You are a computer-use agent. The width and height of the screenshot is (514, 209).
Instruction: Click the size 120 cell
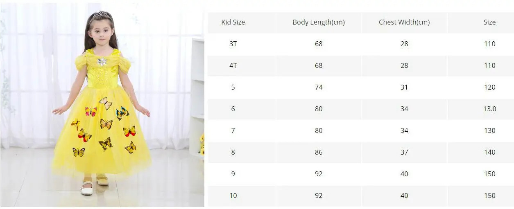pos(489,87)
